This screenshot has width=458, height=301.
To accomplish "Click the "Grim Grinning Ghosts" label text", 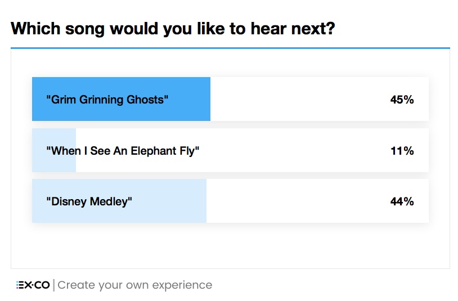I will click(107, 100).
